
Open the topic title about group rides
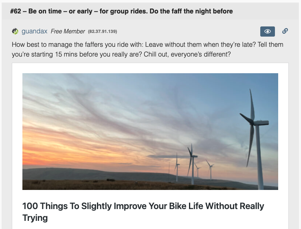click(x=122, y=11)
